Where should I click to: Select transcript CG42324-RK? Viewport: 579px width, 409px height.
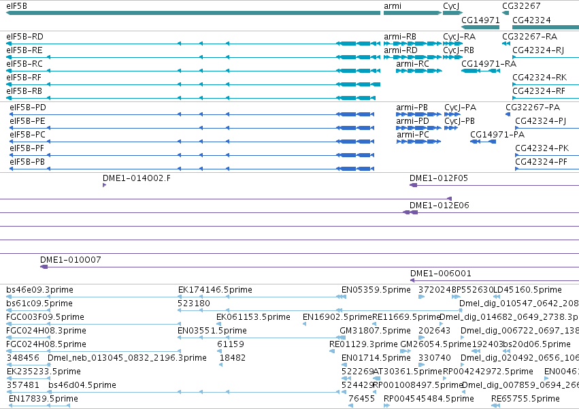546,84
